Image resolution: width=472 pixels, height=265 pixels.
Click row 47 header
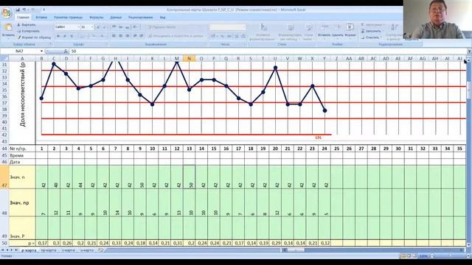(4, 177)
